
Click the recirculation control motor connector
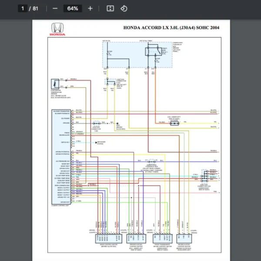click(x=187, y=238)
